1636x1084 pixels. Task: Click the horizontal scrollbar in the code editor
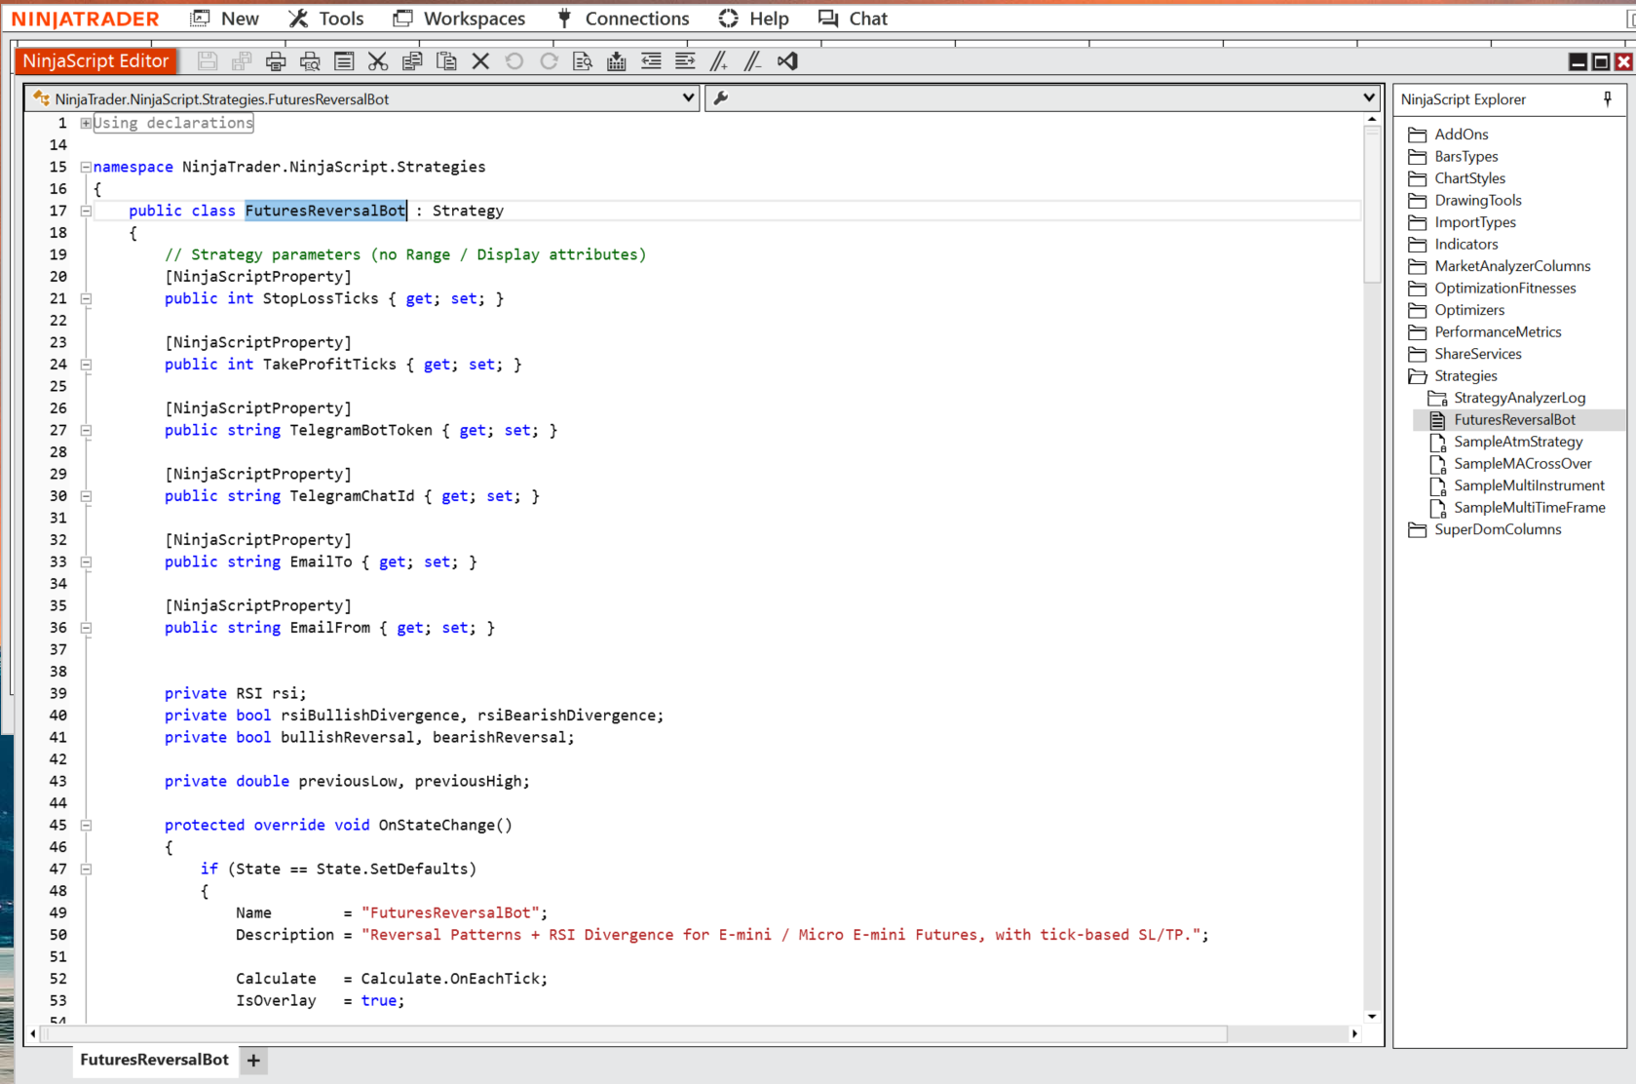coord(633,1033)
